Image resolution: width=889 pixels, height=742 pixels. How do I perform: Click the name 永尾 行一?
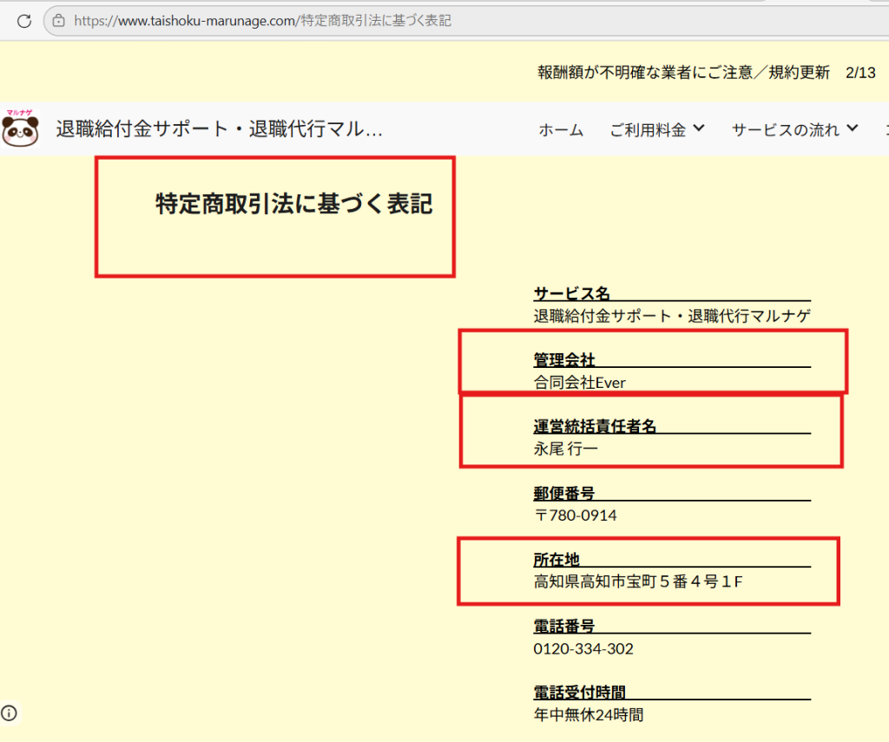[566, 449]
